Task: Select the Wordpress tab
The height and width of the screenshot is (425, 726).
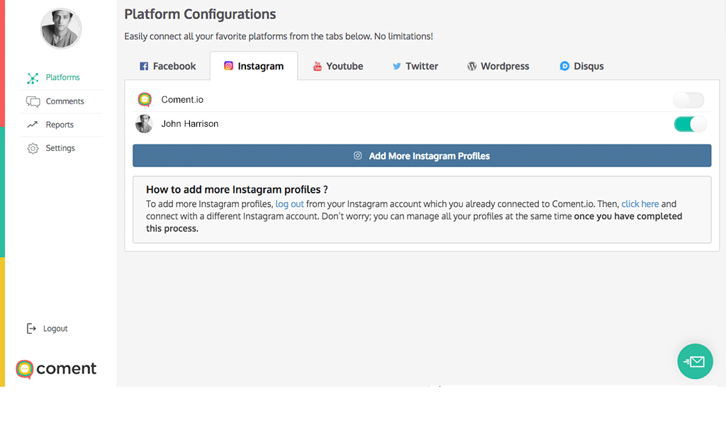Action: 498,66
